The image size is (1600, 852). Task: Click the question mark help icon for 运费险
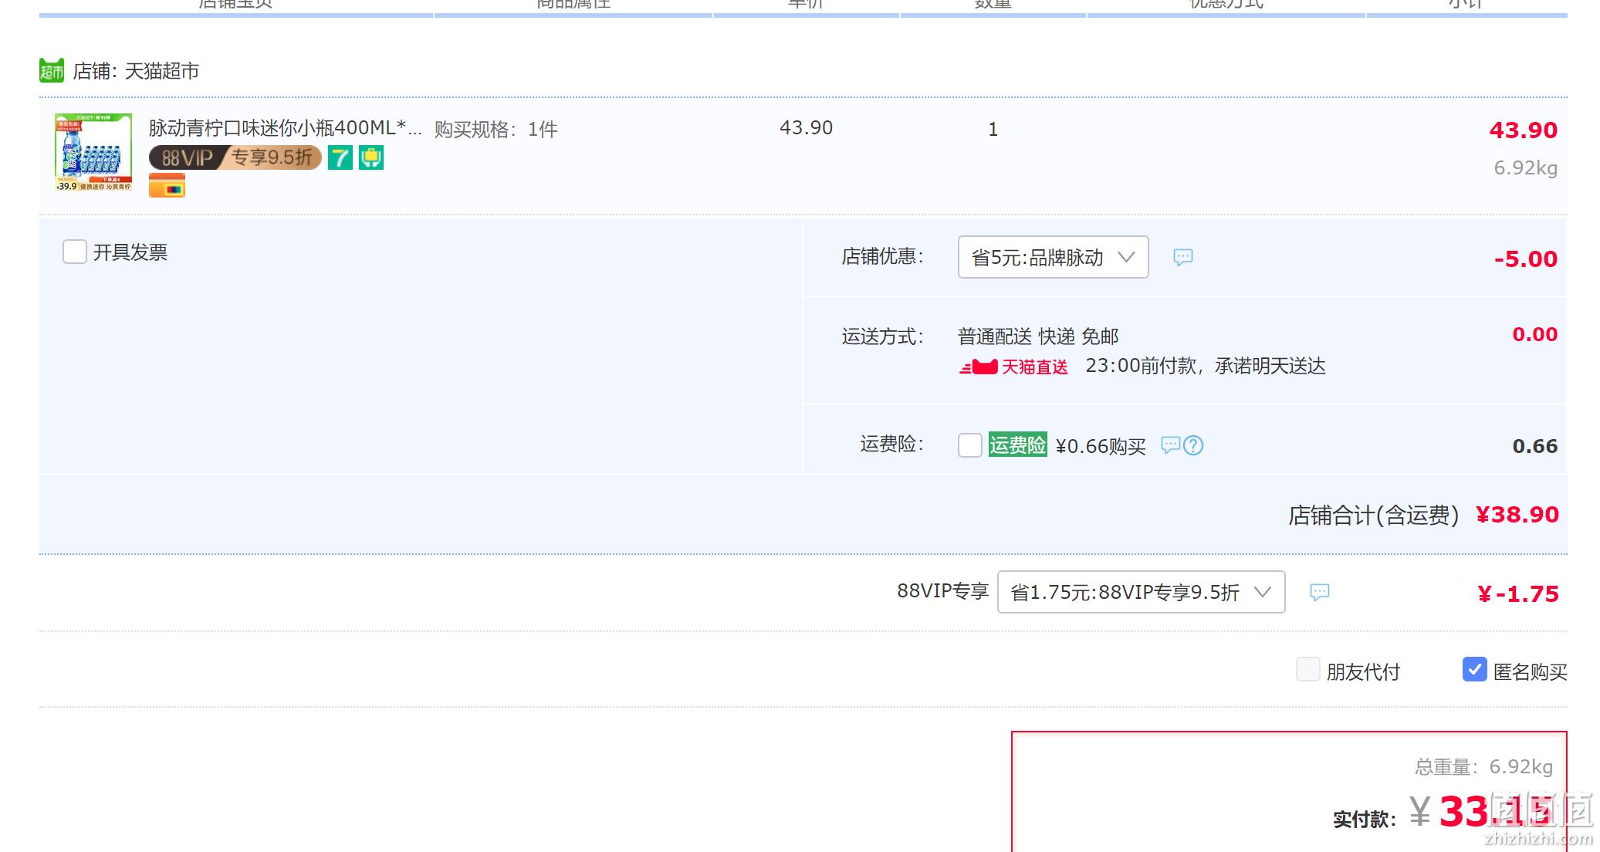point(1193,445)
